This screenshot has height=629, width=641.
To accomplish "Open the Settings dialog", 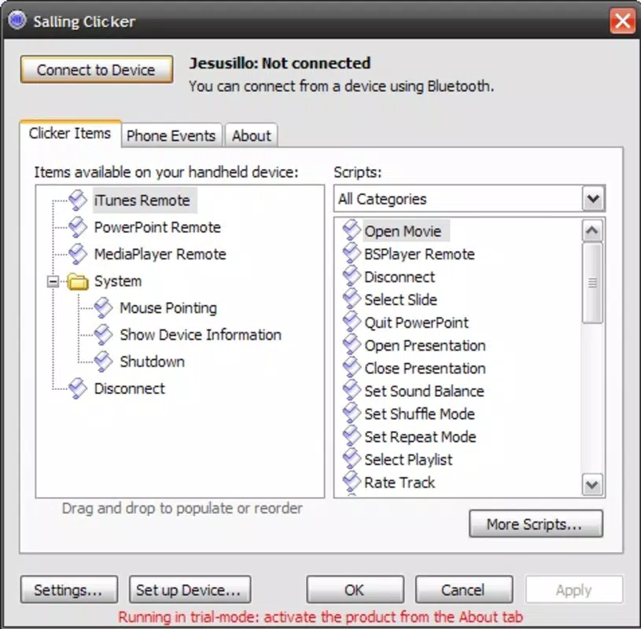I will point(68,590).
